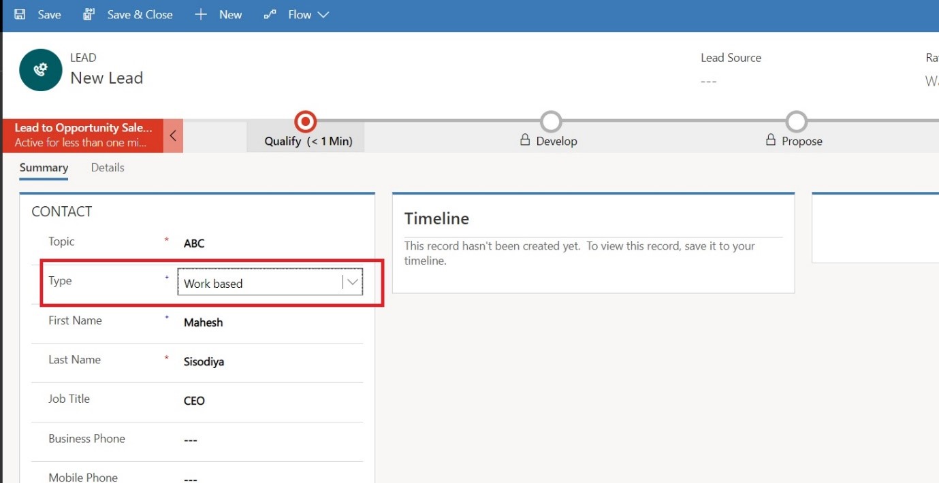This screenshot has height=483, width=939.
Task: Click the Last Name field Sisodiya
Action: 270,361
